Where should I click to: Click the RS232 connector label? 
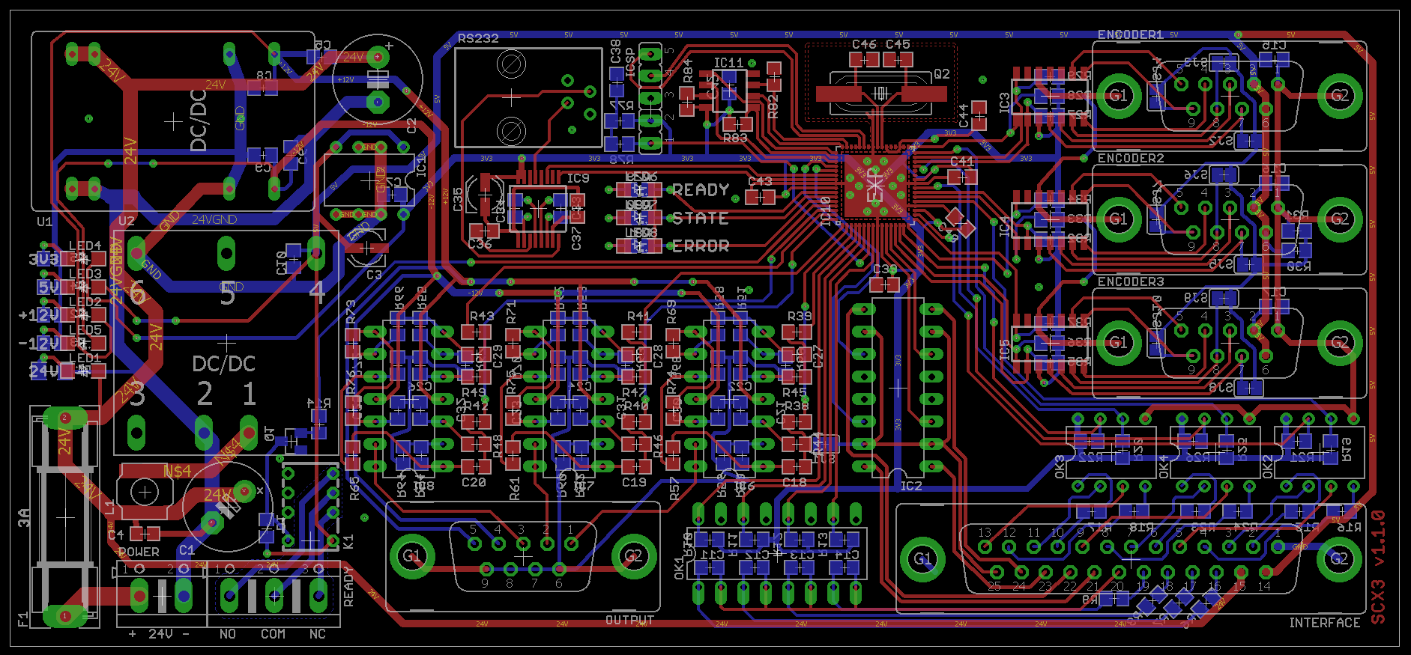coord(478,38)
